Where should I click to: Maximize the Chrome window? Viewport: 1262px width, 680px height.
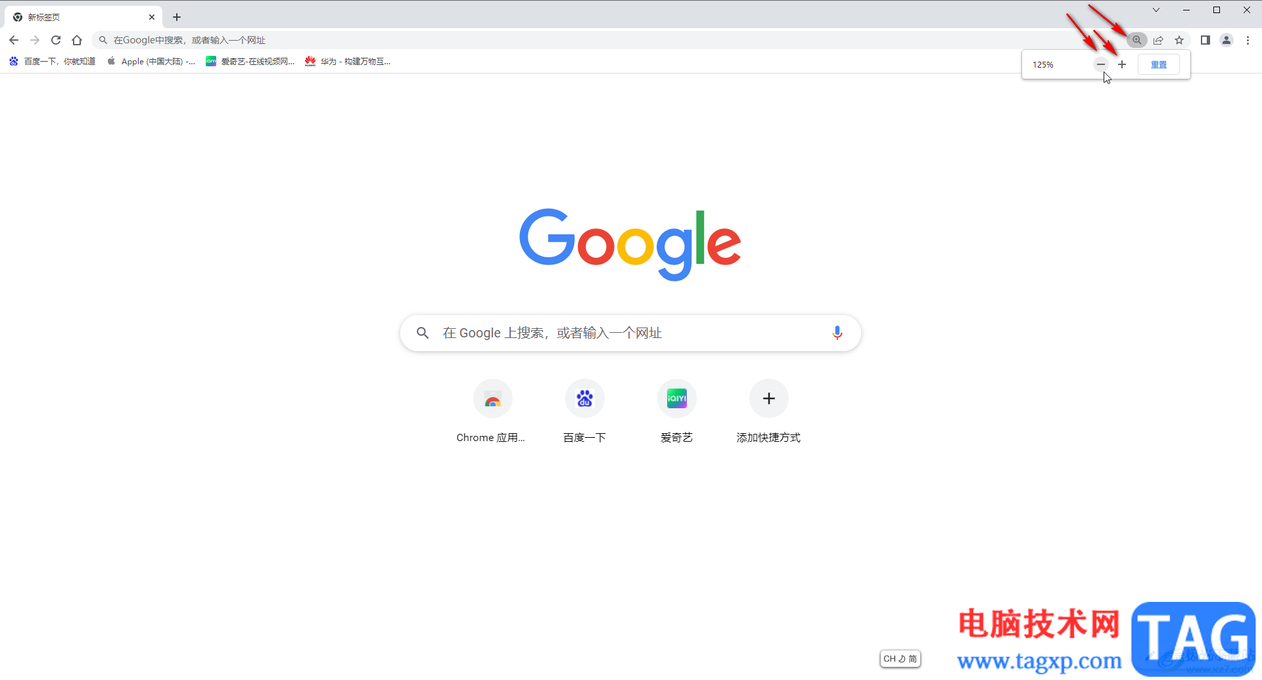(1217, 10)
